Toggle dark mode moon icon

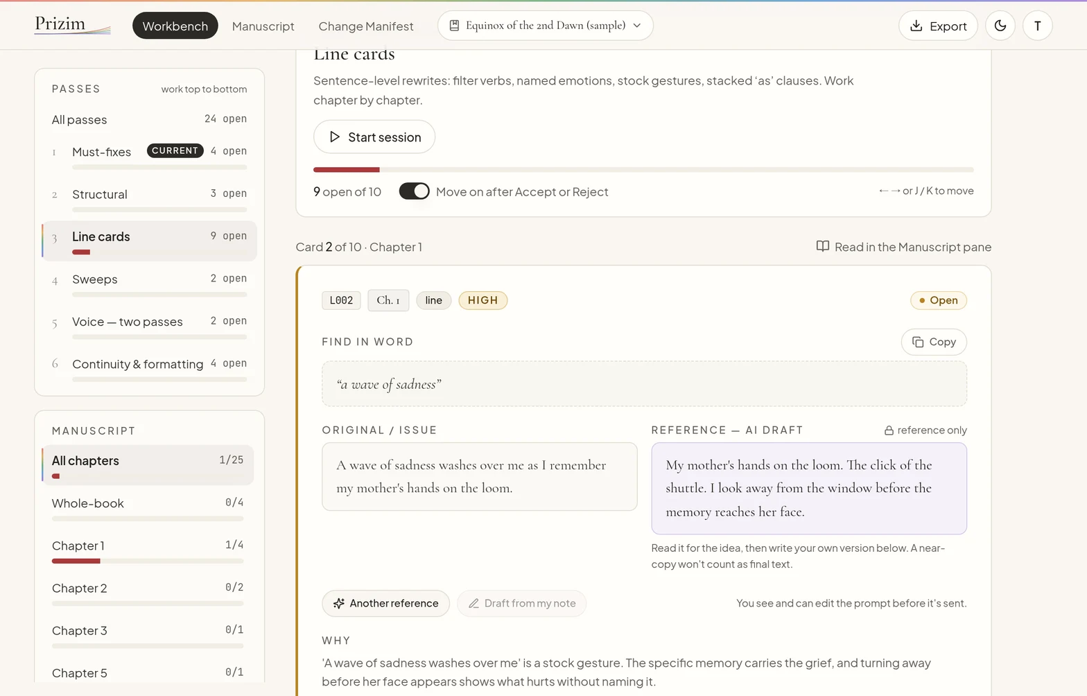[x=1000, y=26]
